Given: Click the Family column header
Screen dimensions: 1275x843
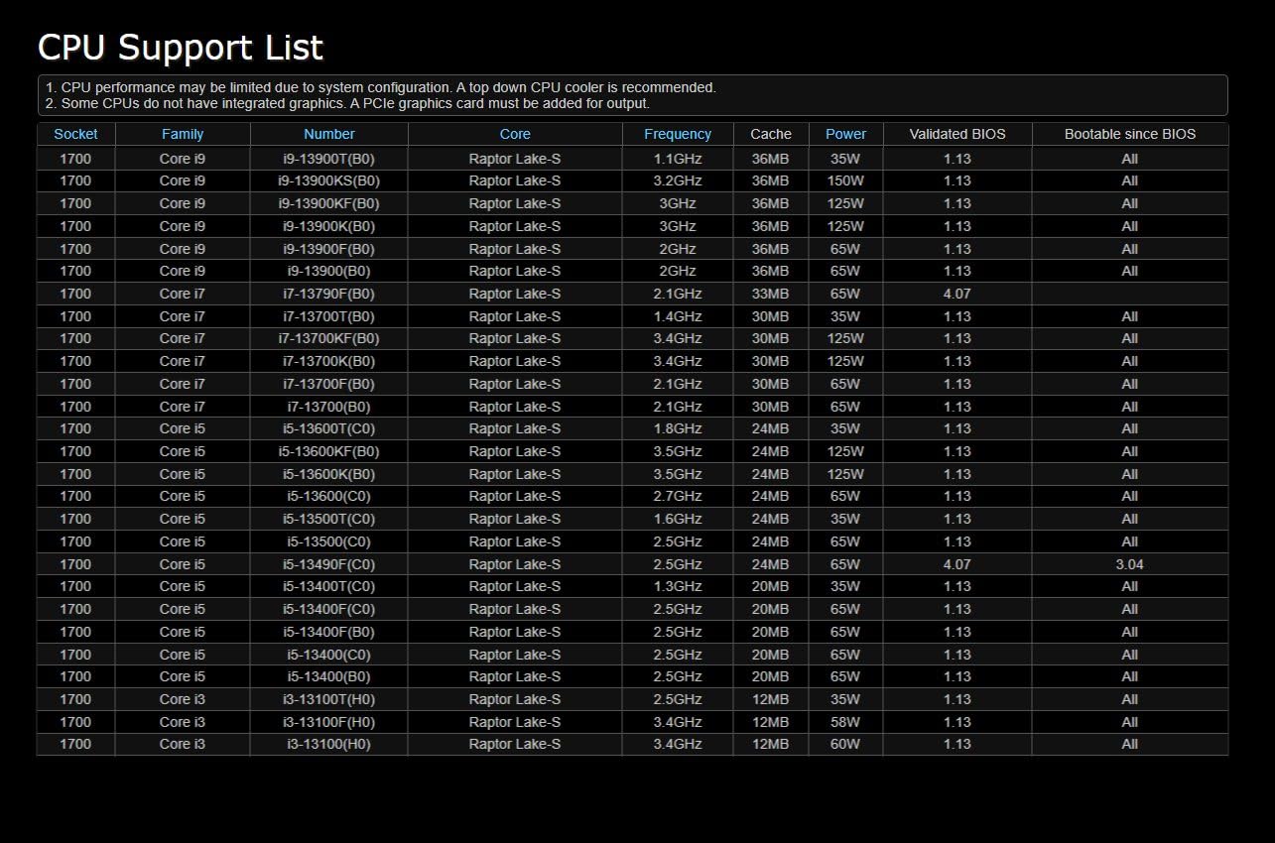Looking at the screenshot, I should pos(183,134).
